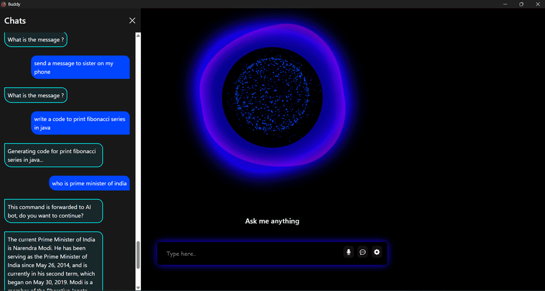
Task: Click 'Generating code for print fibonacci' reply
Action: [54, 155]
